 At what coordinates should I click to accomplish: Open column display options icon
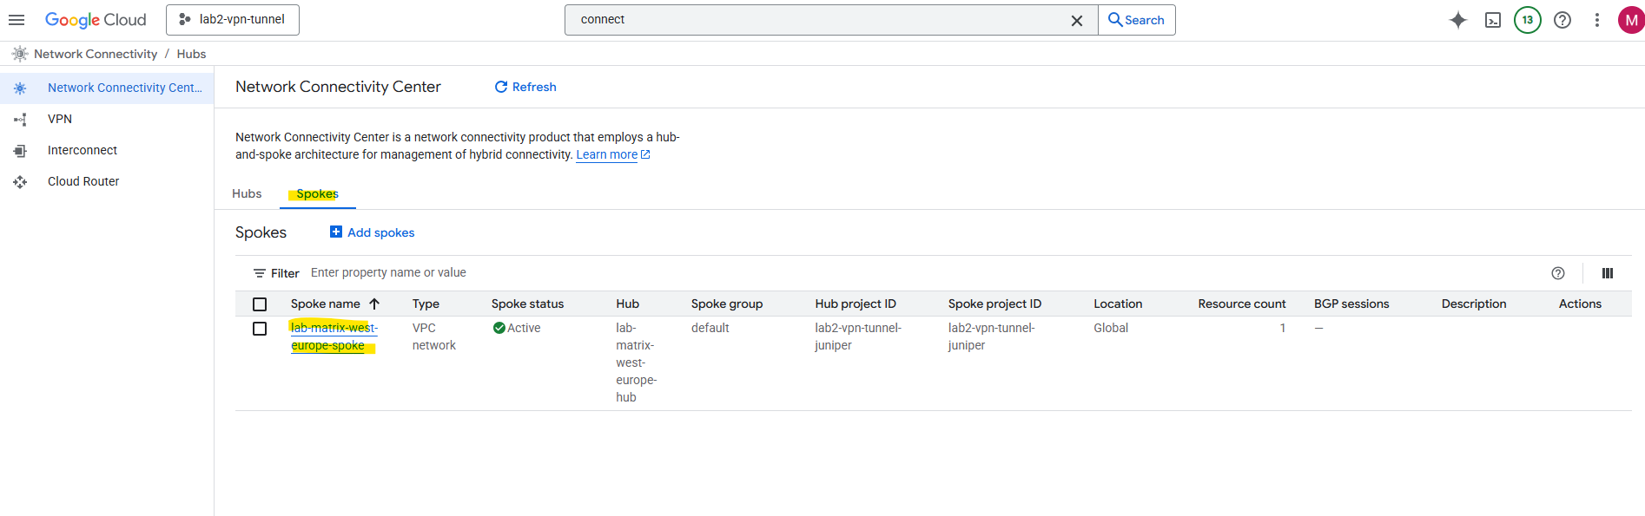tap(1607, 273)
